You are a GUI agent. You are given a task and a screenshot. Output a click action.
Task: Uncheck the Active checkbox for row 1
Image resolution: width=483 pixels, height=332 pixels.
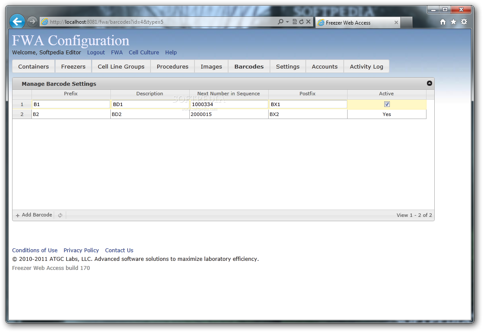click(x=387, y=104)
